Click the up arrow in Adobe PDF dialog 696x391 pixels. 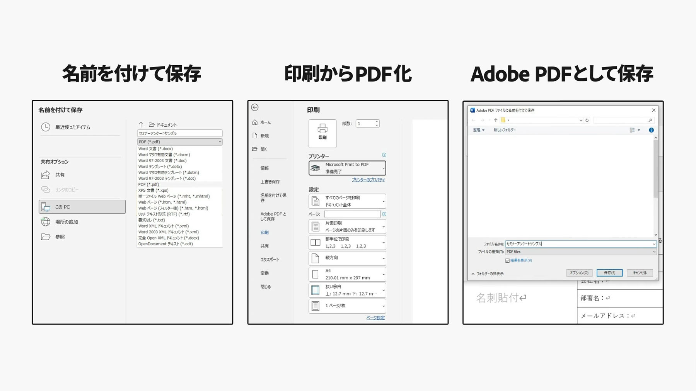(x=496, y=120)
